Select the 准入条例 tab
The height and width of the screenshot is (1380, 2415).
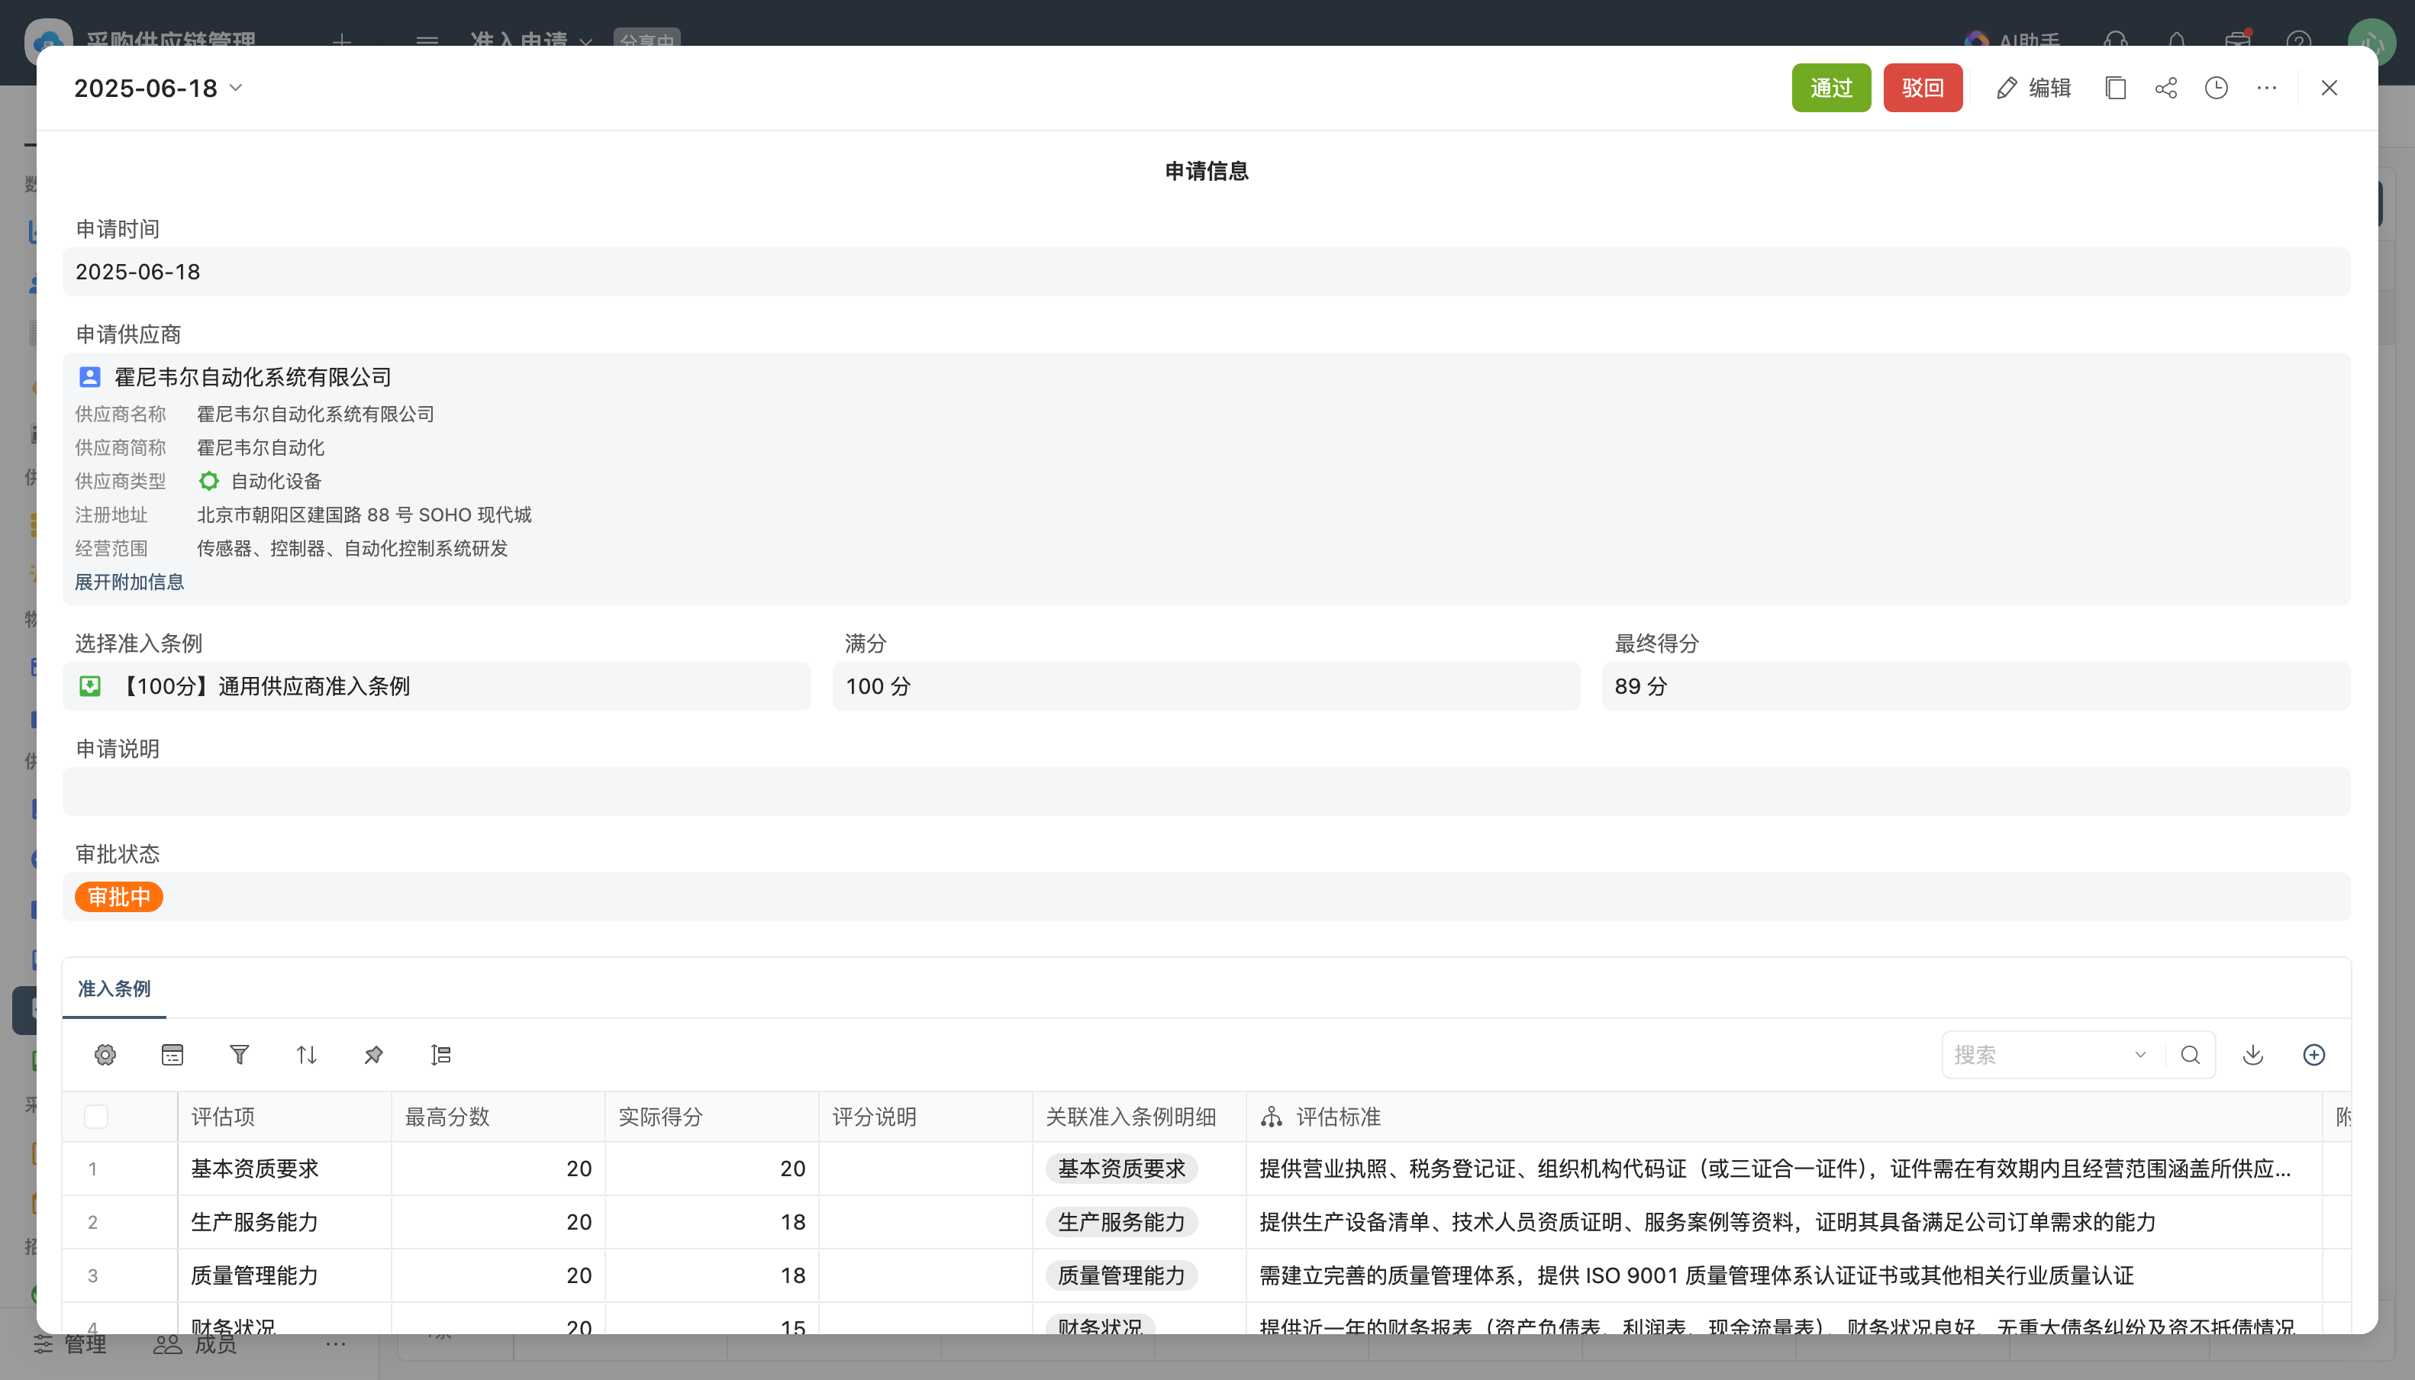(114, 988)
